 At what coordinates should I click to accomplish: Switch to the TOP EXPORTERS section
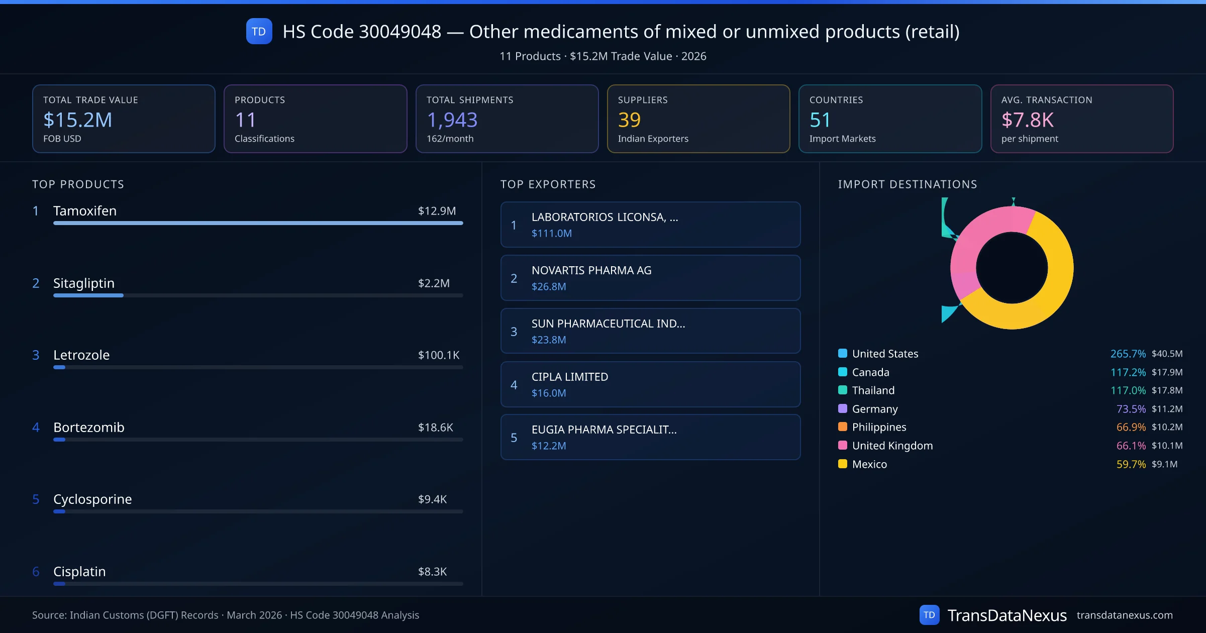coord(548,184)
